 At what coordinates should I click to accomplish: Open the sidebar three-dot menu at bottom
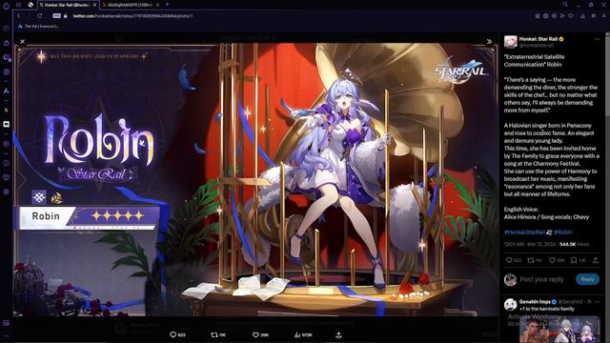click(x=7, y=336)
